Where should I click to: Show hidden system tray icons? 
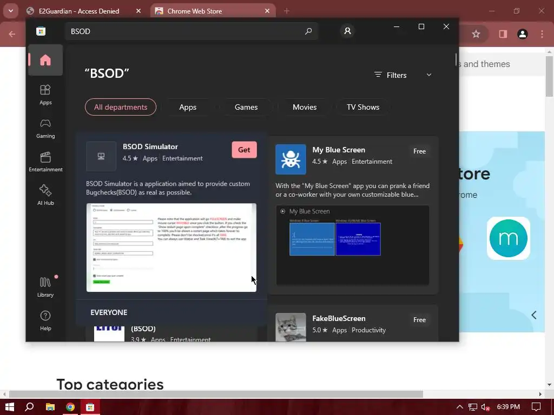459,407
